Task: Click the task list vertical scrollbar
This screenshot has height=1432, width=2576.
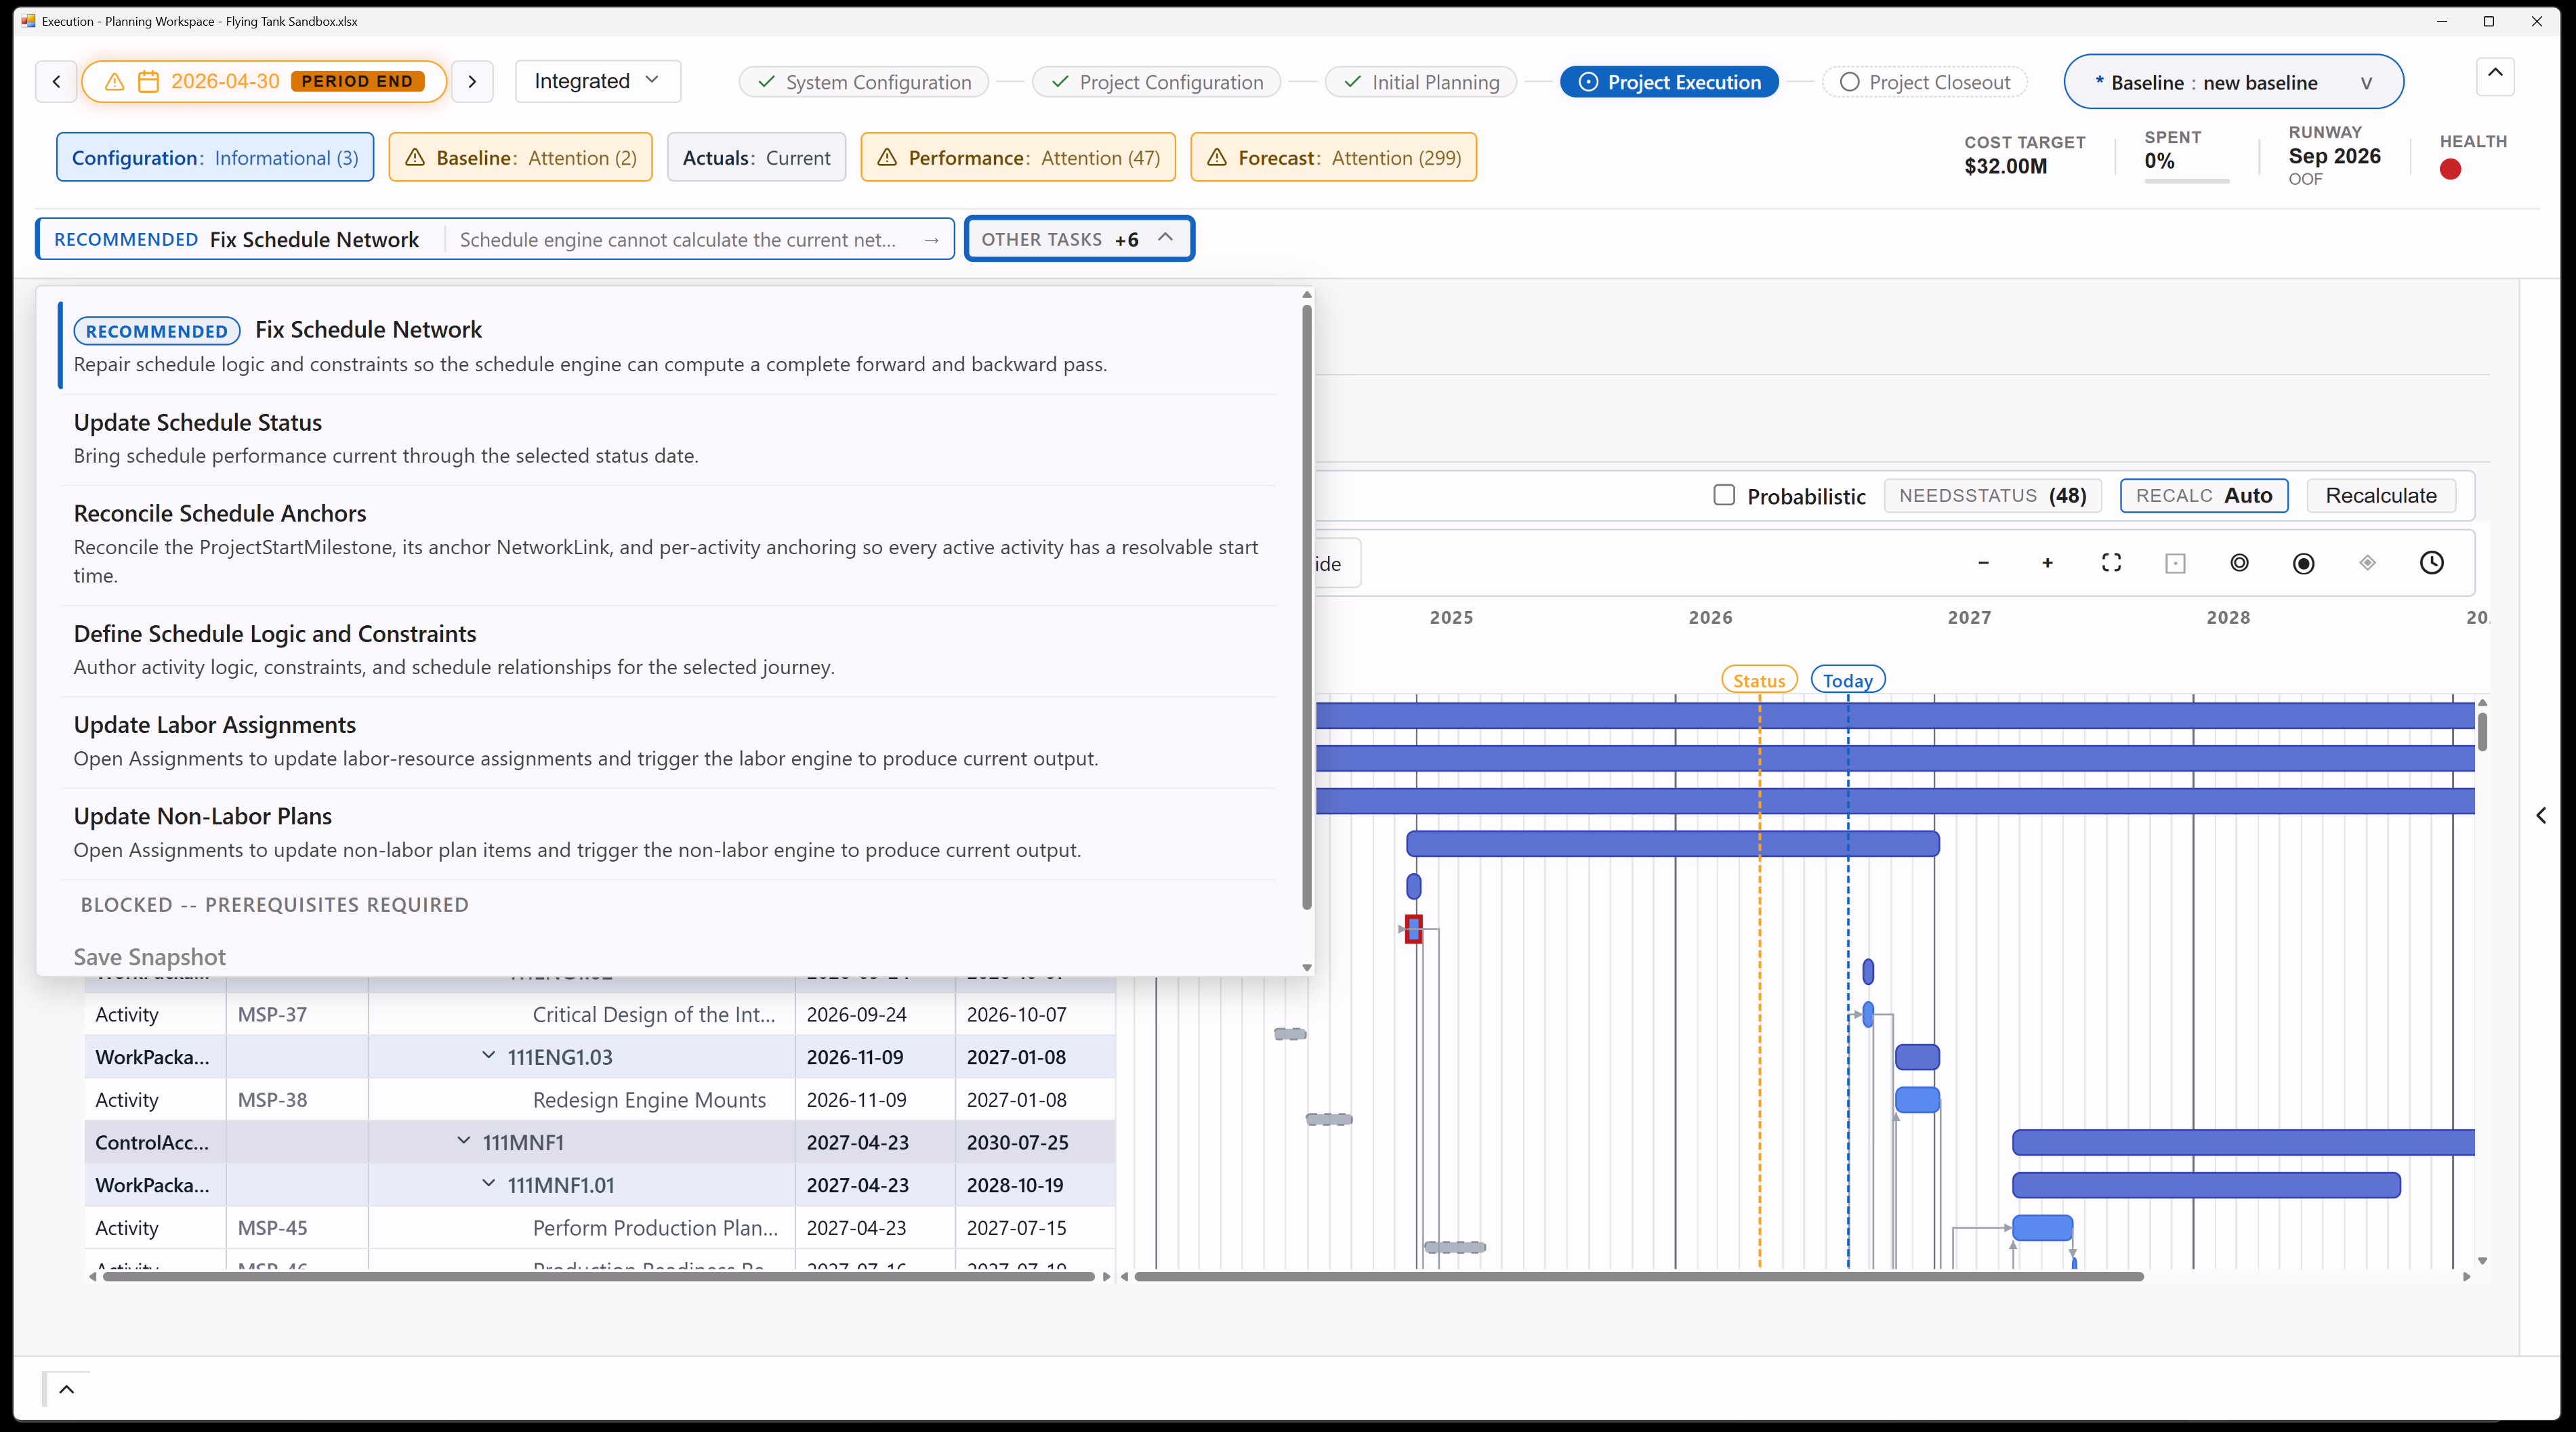Action: point(1306,608)
